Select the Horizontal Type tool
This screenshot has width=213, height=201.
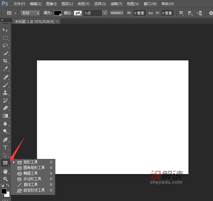tap(5, 147)
